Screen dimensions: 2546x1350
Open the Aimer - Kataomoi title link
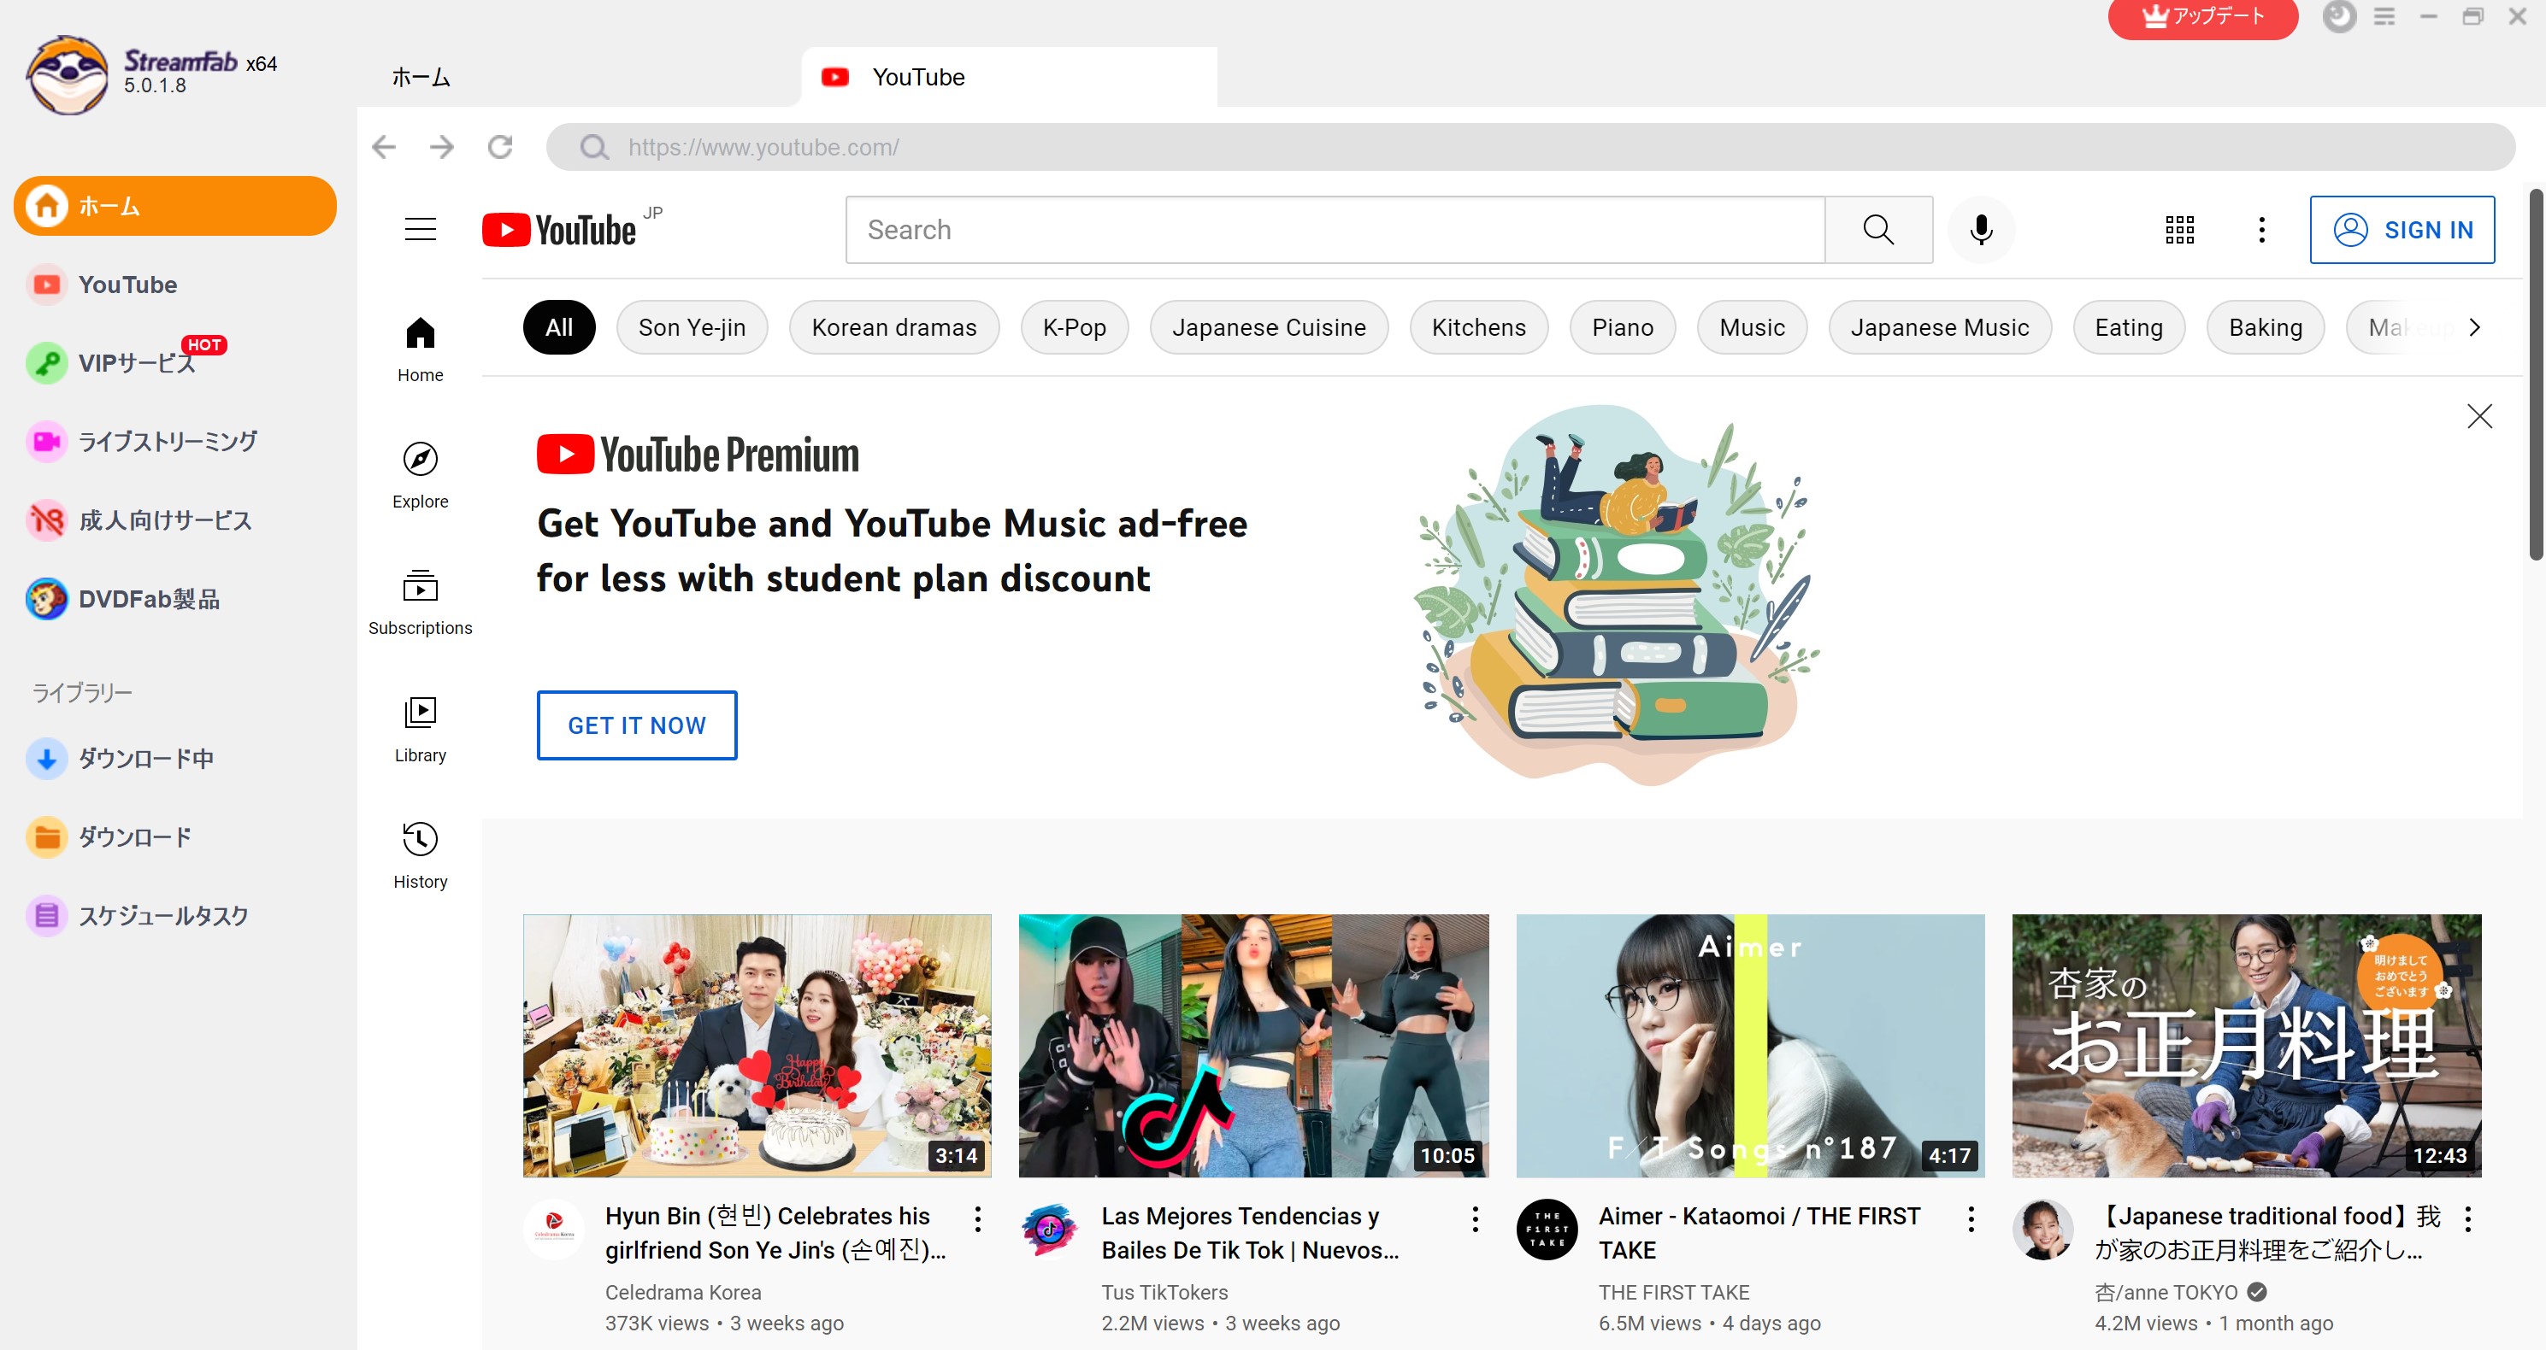point(1759,1232)
